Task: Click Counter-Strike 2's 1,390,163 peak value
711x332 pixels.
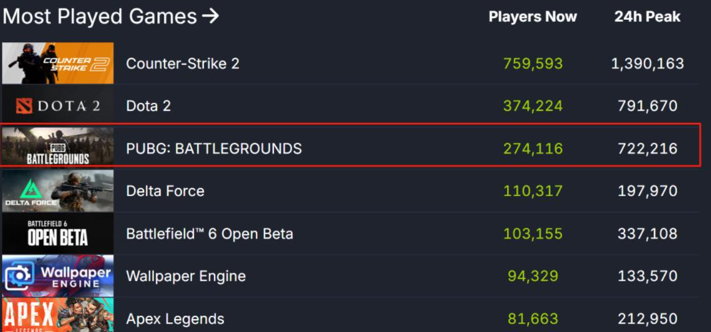Action: 647,64
